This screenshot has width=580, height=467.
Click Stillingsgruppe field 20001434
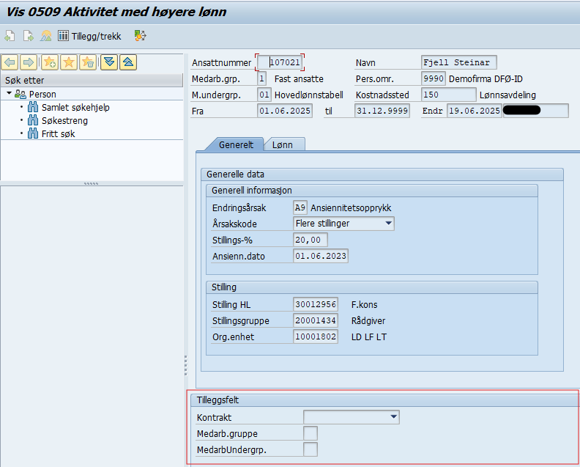[316, 320]
